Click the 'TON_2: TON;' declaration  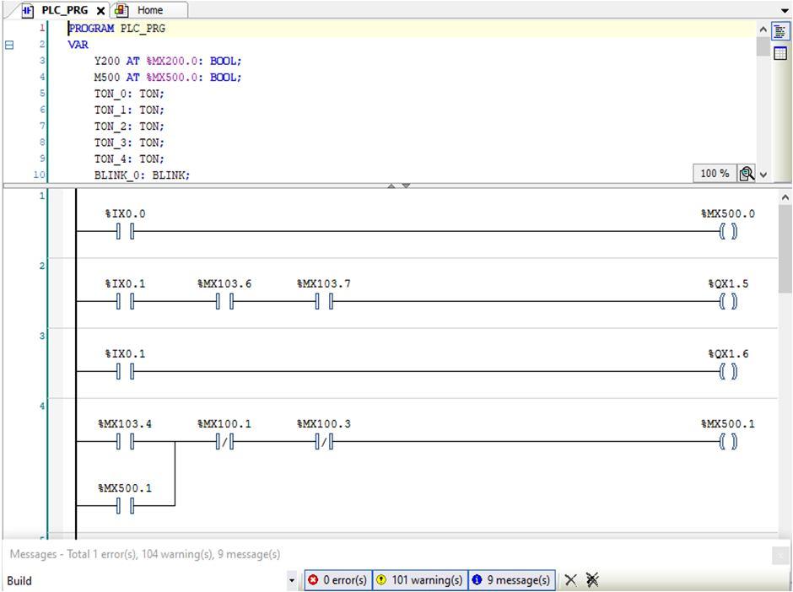[x=129, y=126]
